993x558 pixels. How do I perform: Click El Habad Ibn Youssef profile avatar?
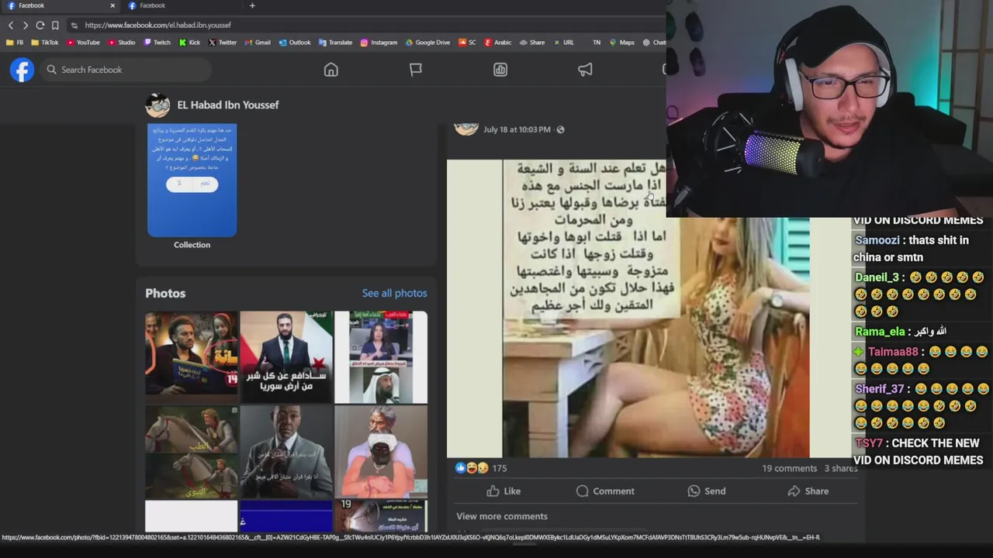(157, 105)
